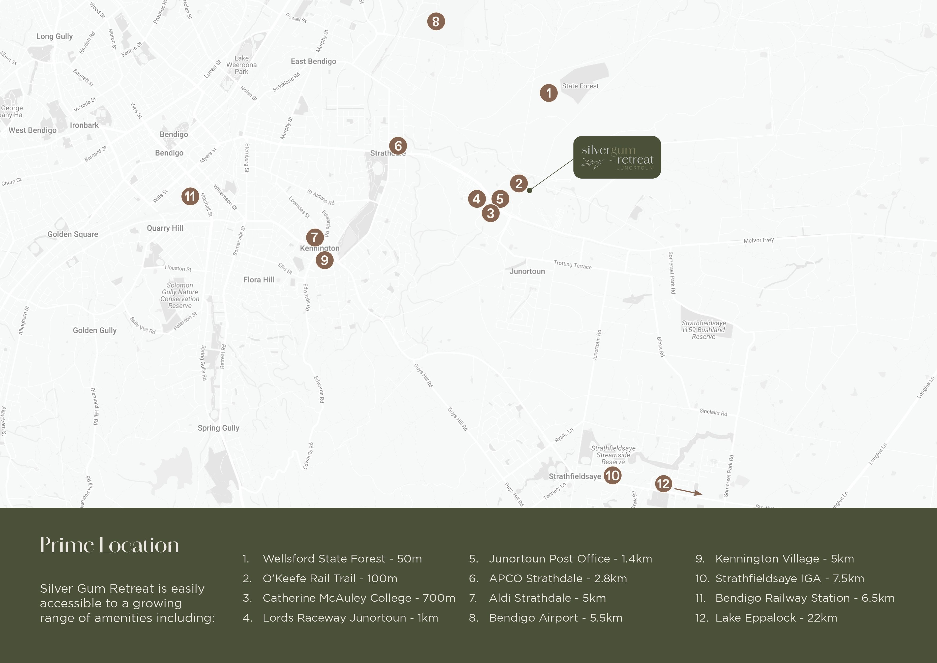Screen dimensions: 937x663
Task: Click map marker 6 at Strathdale
Action: [x=398, y=146]
